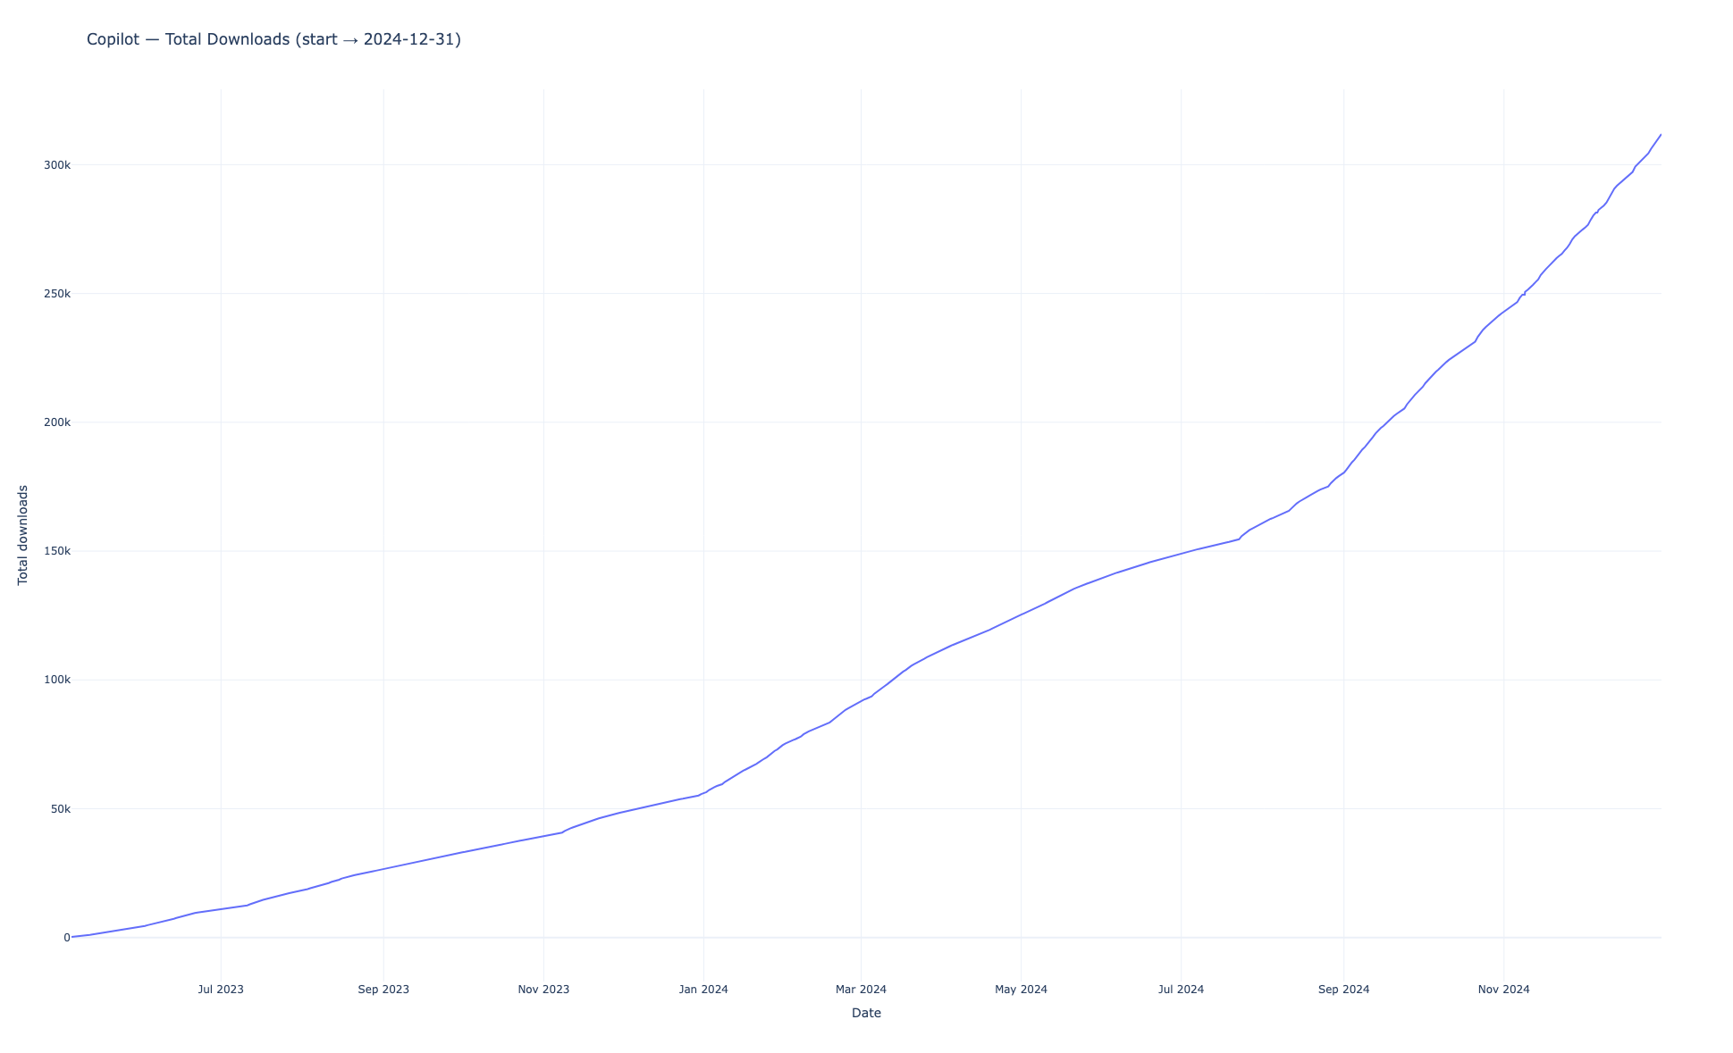The image size is (1733, 1053).
Task: Select the 200k y-axis tick label
Action: [57, 422]
